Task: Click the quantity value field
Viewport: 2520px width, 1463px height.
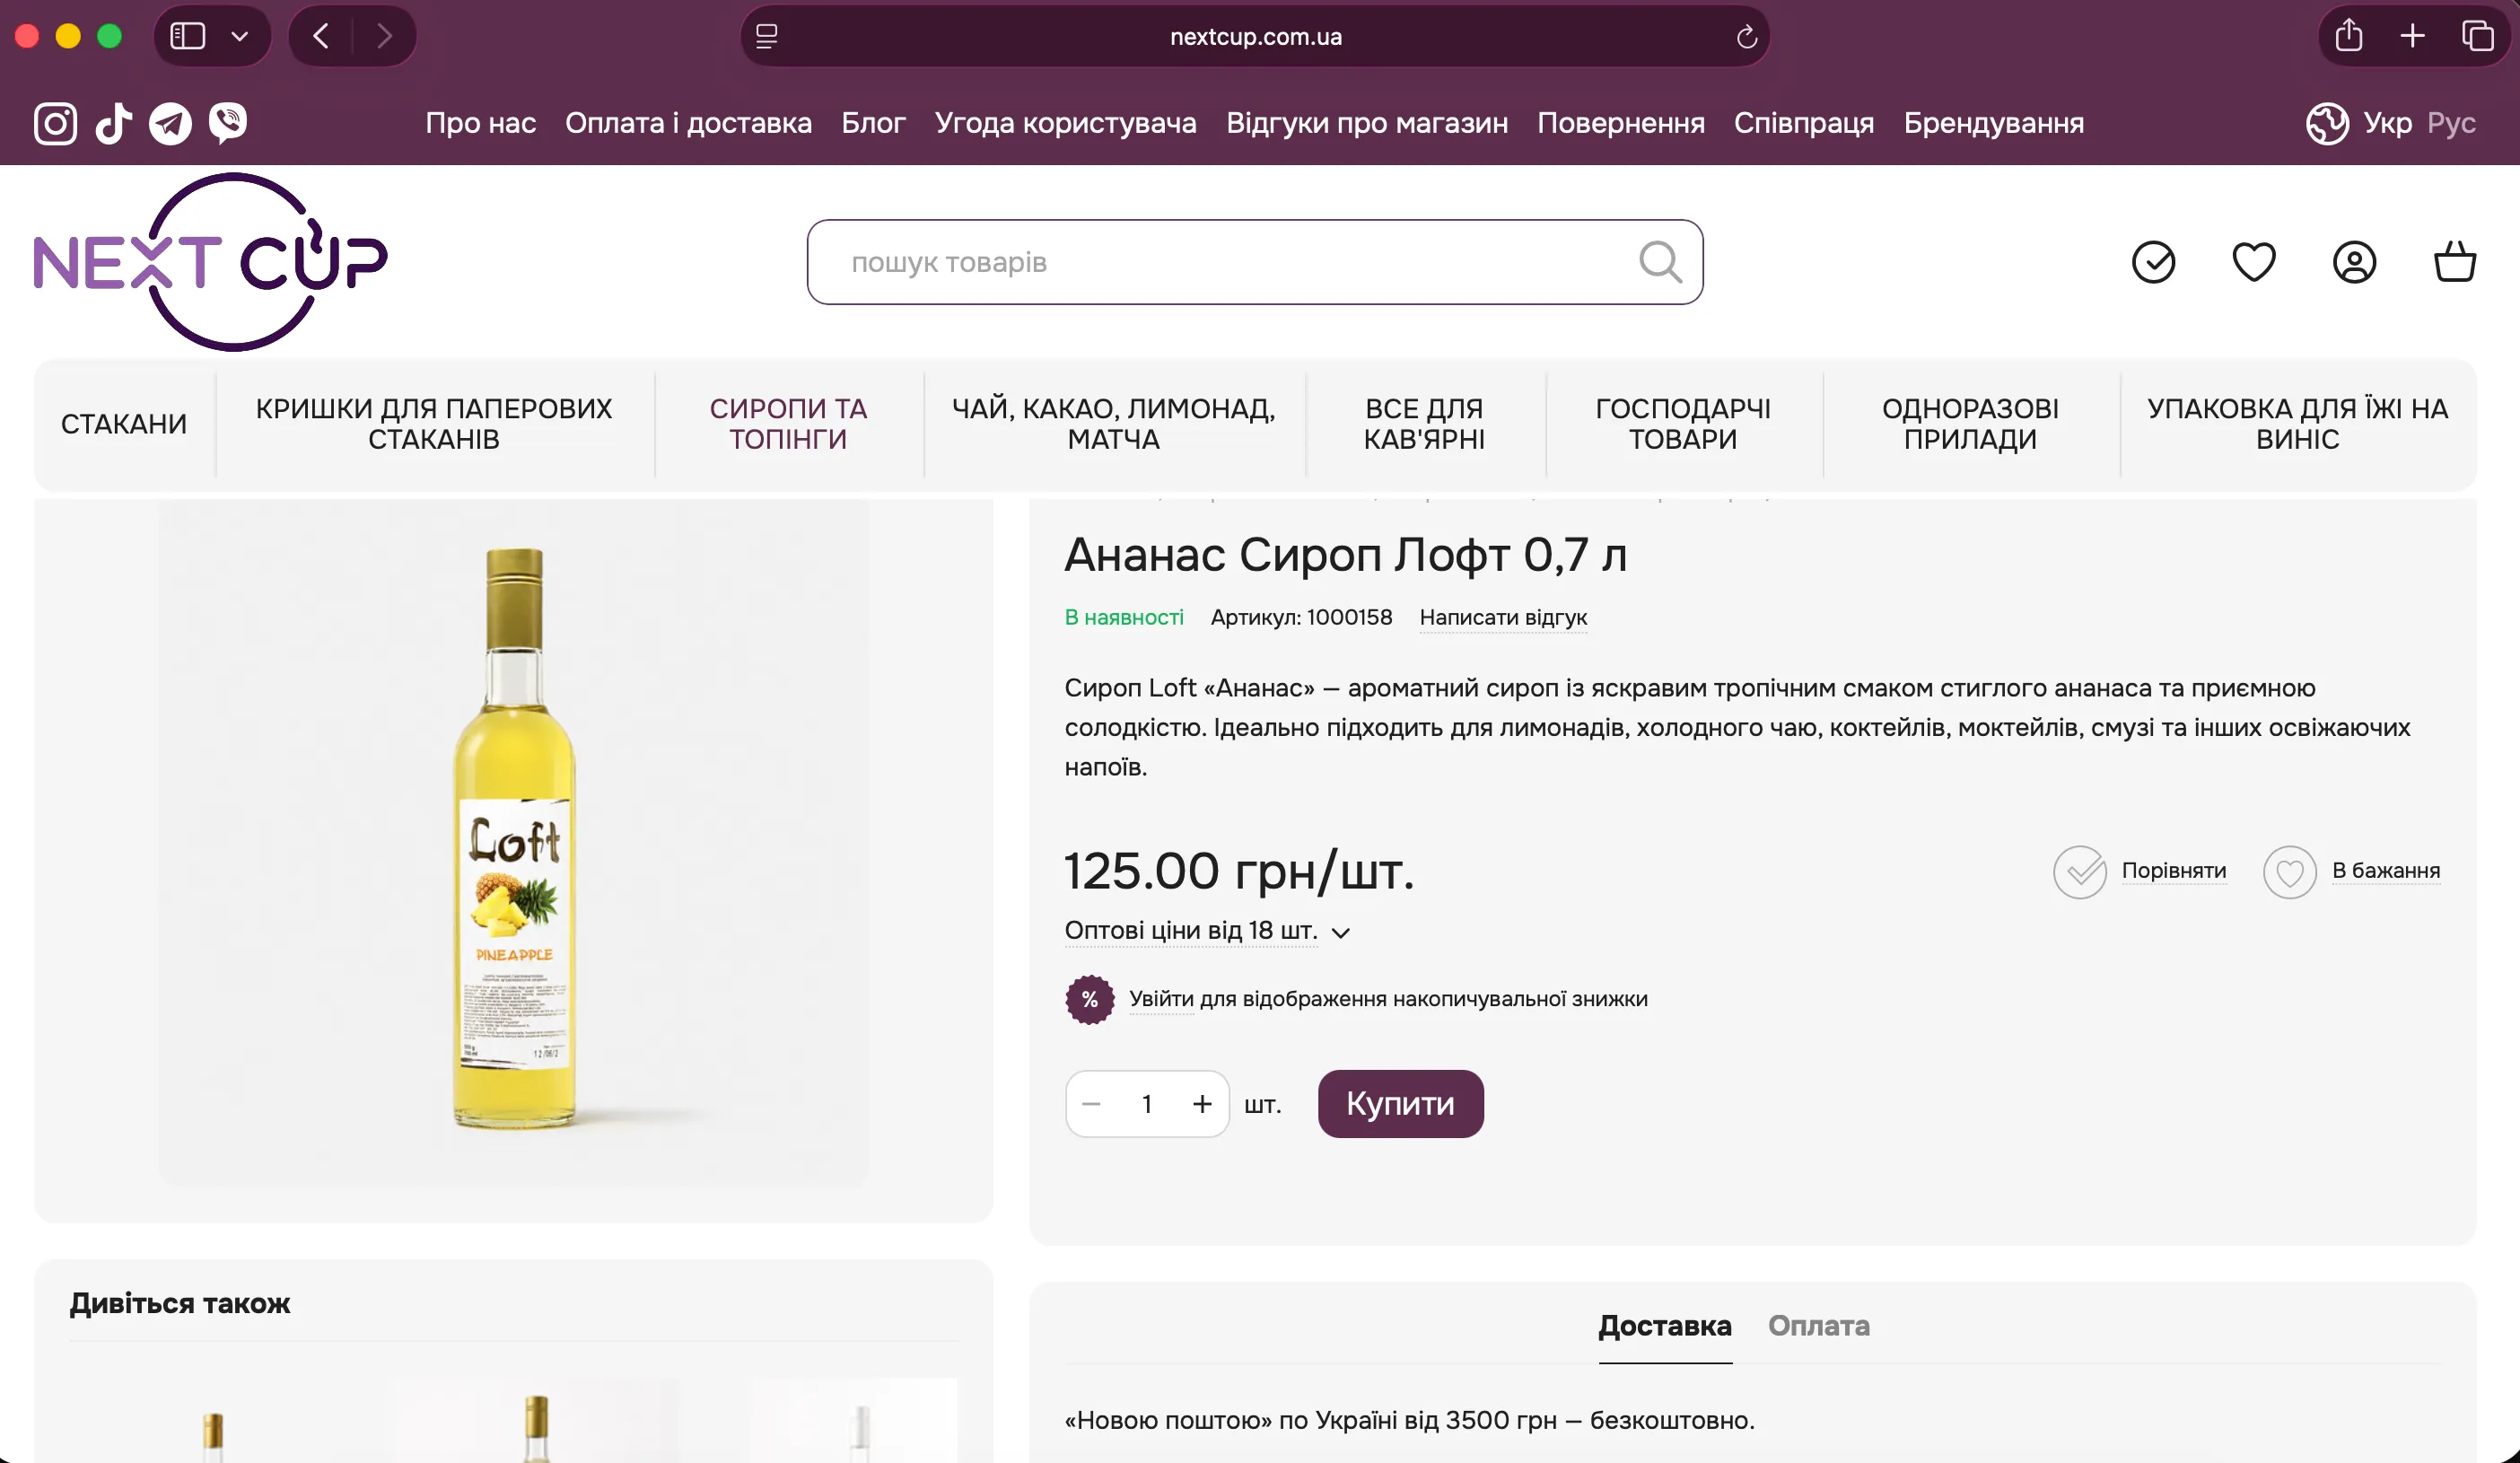Action: click(1146, 1104)
